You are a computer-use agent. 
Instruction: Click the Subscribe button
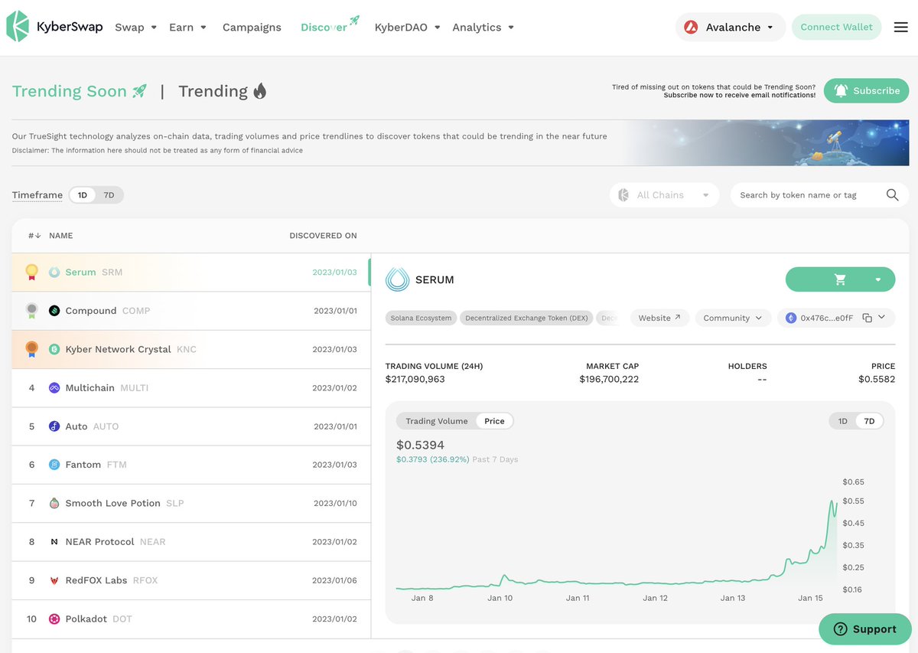(867, 90)
